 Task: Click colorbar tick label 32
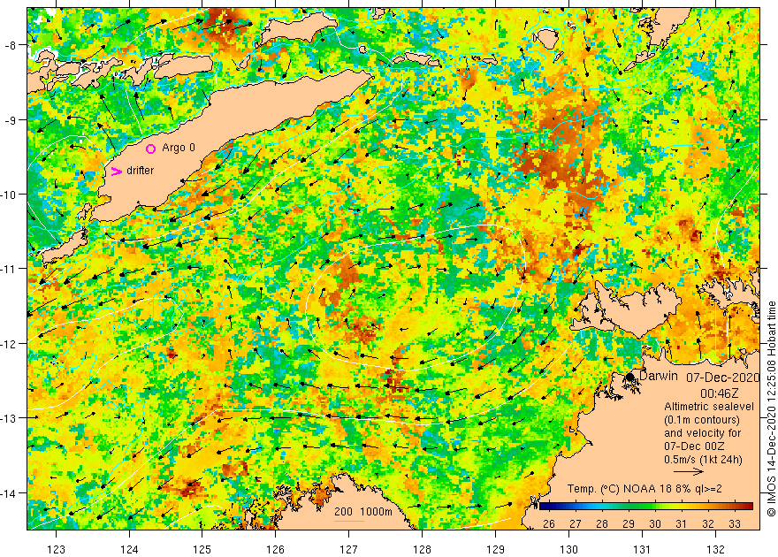(x=708, y=523)
